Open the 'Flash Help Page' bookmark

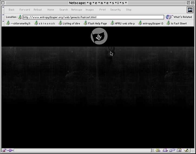pos(95,23)
